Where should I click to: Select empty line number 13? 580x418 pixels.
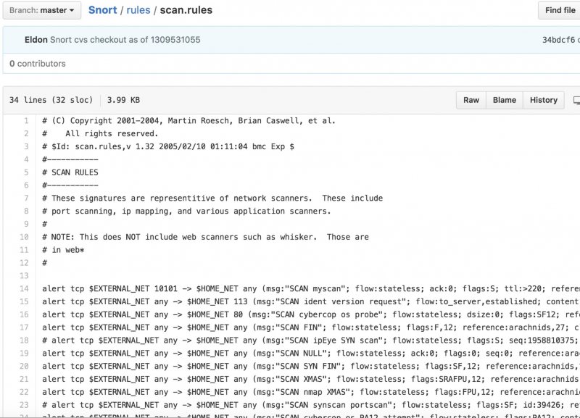pos(24,276)
